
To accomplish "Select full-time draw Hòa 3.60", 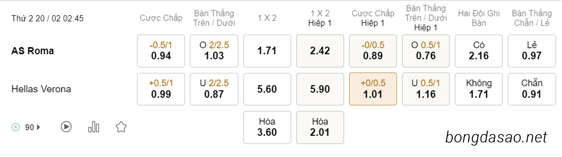I will pyautogui.click(x=267, y=127).
